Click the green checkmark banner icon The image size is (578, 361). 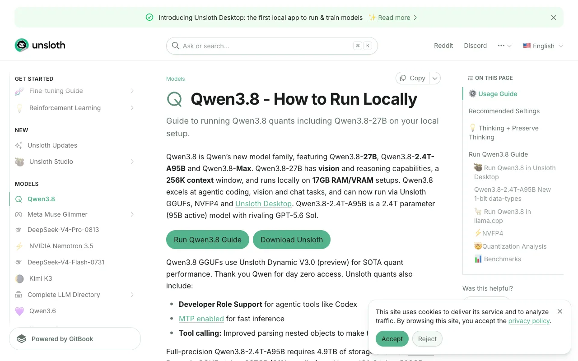149,18
